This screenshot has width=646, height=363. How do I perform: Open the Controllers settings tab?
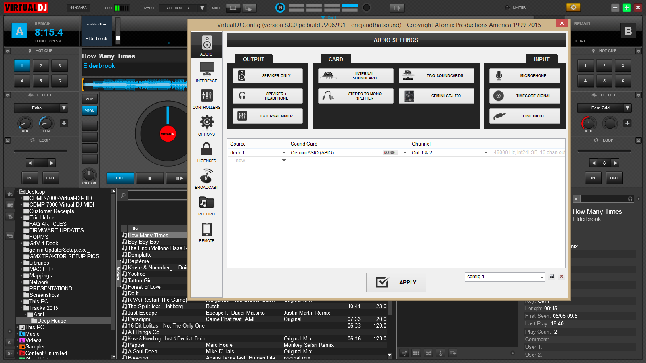[206, 98]
